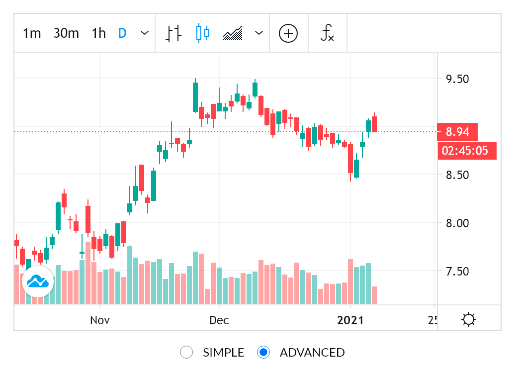Screen dimensions: 515x376
Task: Expand the time interval dropdown arrow
Action: (x=145, y=33)
